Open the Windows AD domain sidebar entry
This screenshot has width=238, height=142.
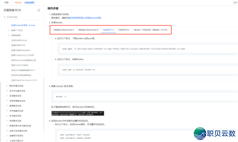pos(23,60)
